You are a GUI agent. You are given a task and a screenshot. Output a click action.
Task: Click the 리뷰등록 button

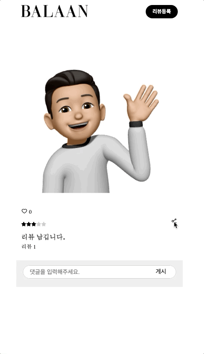point(162,12)
